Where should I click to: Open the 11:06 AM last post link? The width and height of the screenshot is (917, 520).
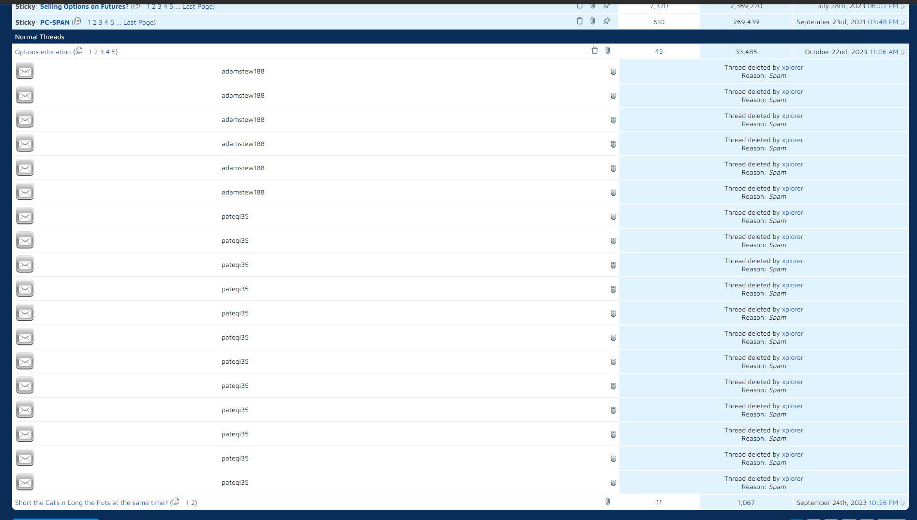pyautogui.click(x=884, y=52)
